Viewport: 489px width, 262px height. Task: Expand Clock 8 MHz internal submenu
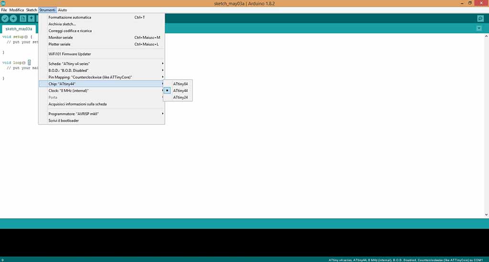pos(101,91)
